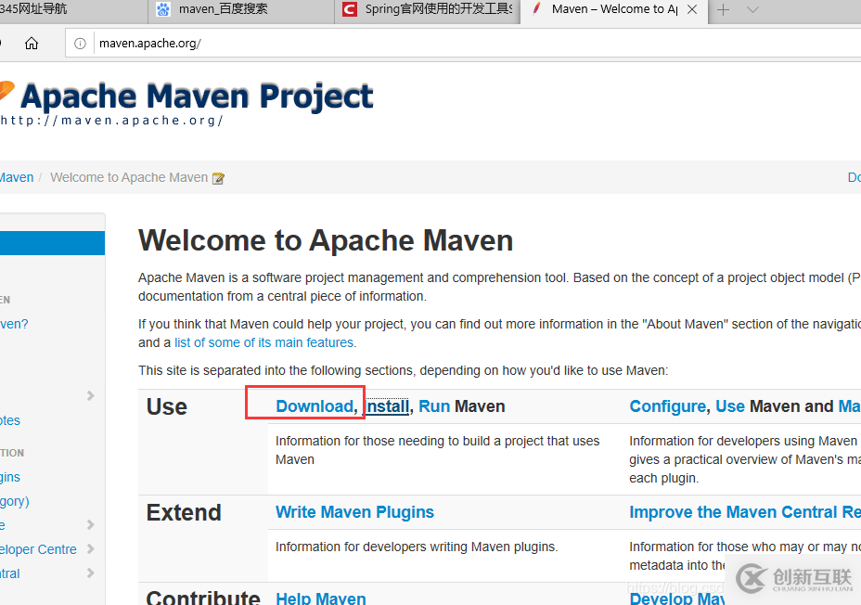Viewport: 861px width, 605px height.
Task: Click the site information icon in address bar
Action: tap(80, 44)
